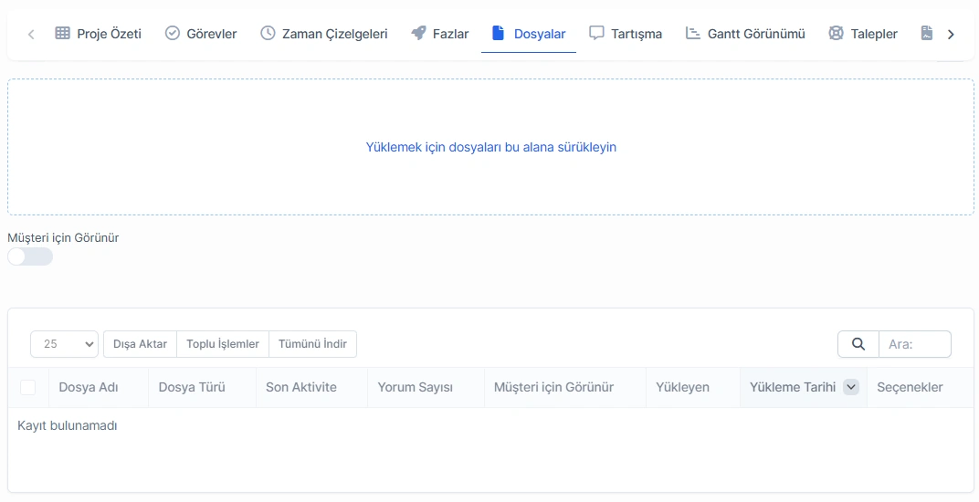Toggle the Müşteri için Görünür switch
Screen dimensions: 979x502
[x=30, y=256]
